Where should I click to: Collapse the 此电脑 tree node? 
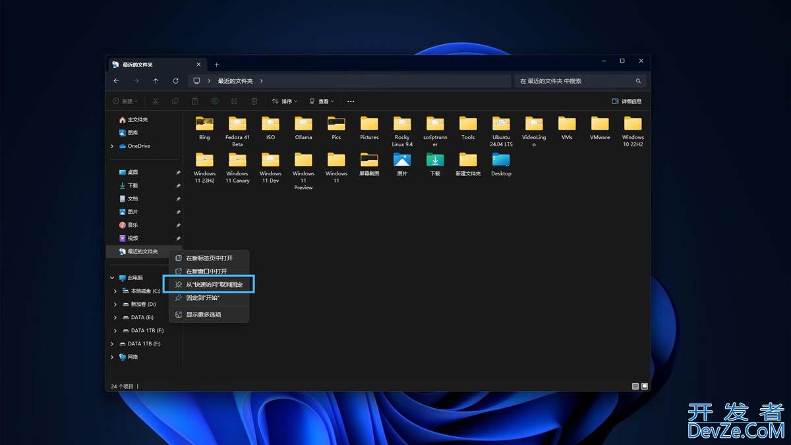[112, 278]
